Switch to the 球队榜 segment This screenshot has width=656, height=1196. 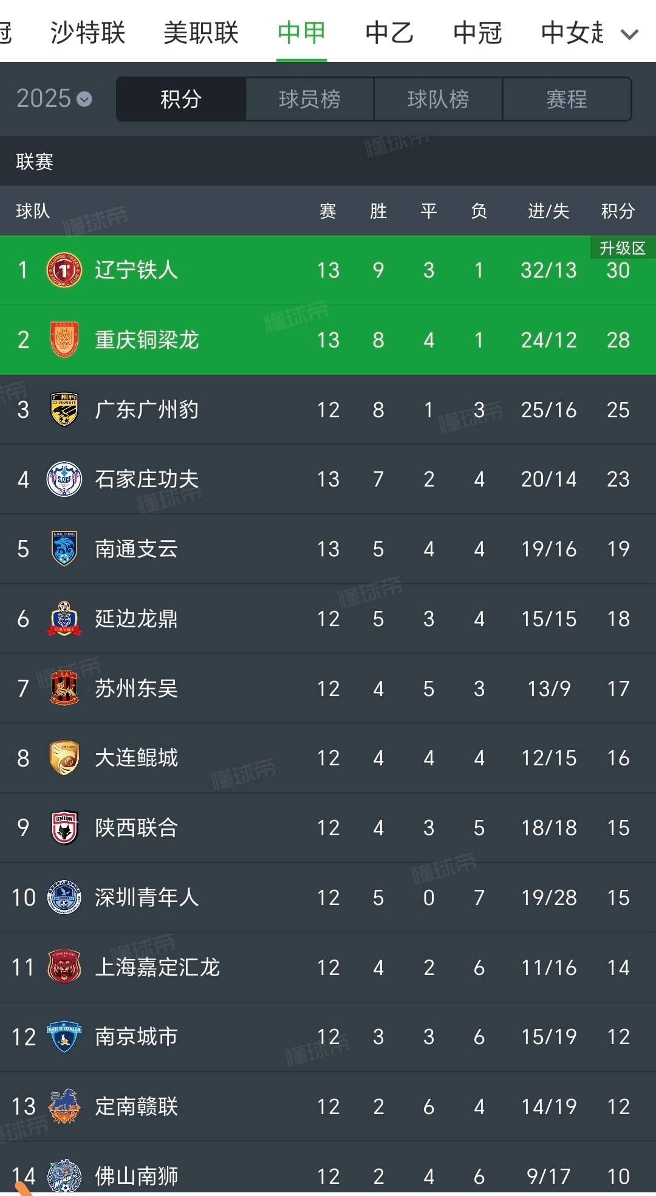point(438,99)
